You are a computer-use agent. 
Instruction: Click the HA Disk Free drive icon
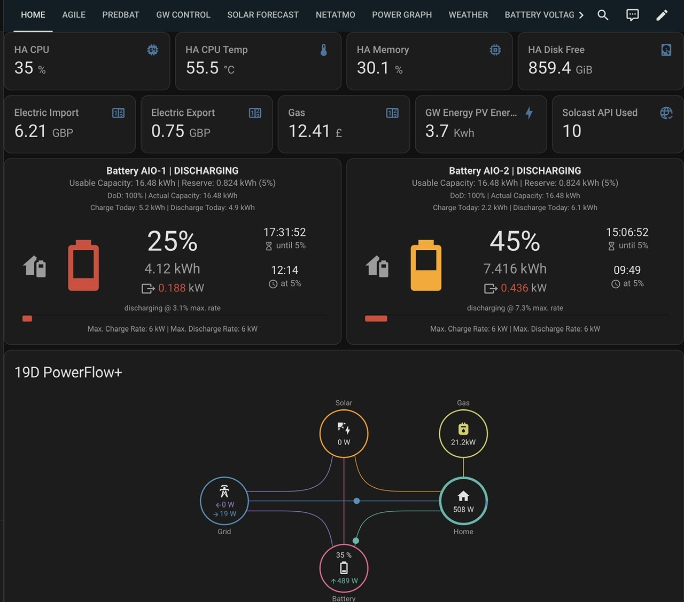pyautogui.click(x=666, y=50)
